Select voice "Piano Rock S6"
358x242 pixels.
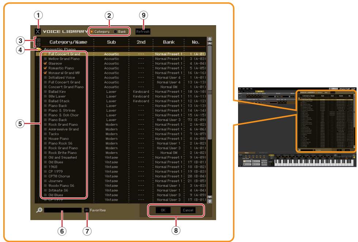click(x=60, y=143)
